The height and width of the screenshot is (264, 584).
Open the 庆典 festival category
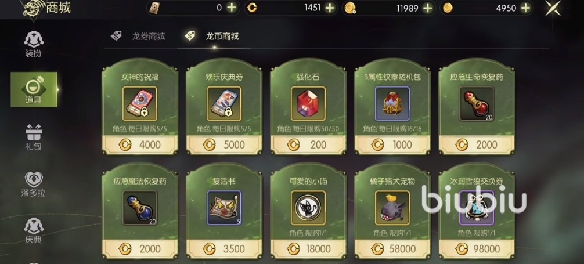tap(34, 231)
